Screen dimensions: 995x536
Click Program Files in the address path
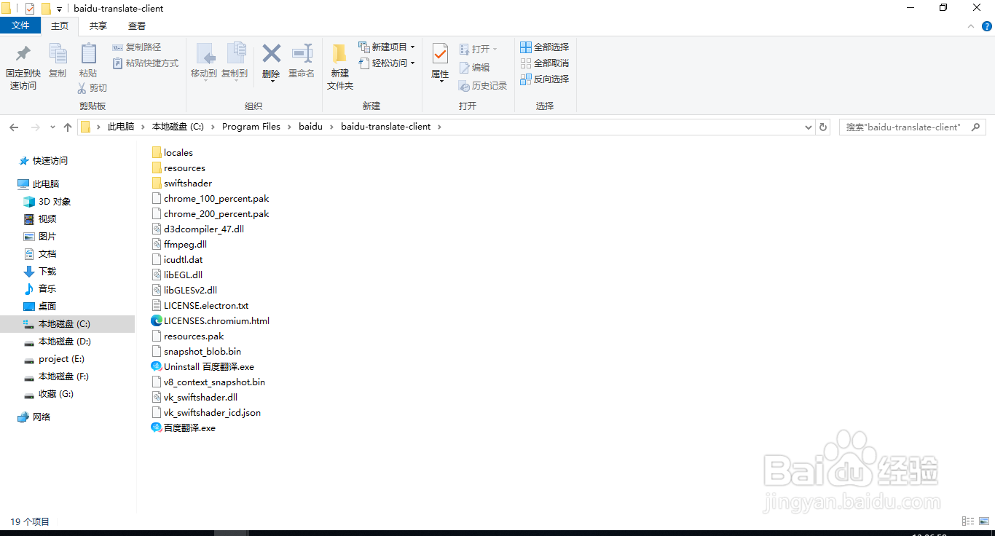click(251, 127)
